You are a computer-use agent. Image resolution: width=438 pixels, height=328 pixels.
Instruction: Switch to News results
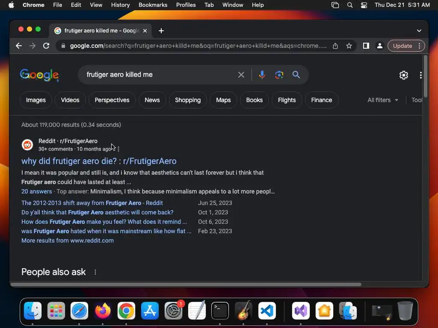pos(152,100)
